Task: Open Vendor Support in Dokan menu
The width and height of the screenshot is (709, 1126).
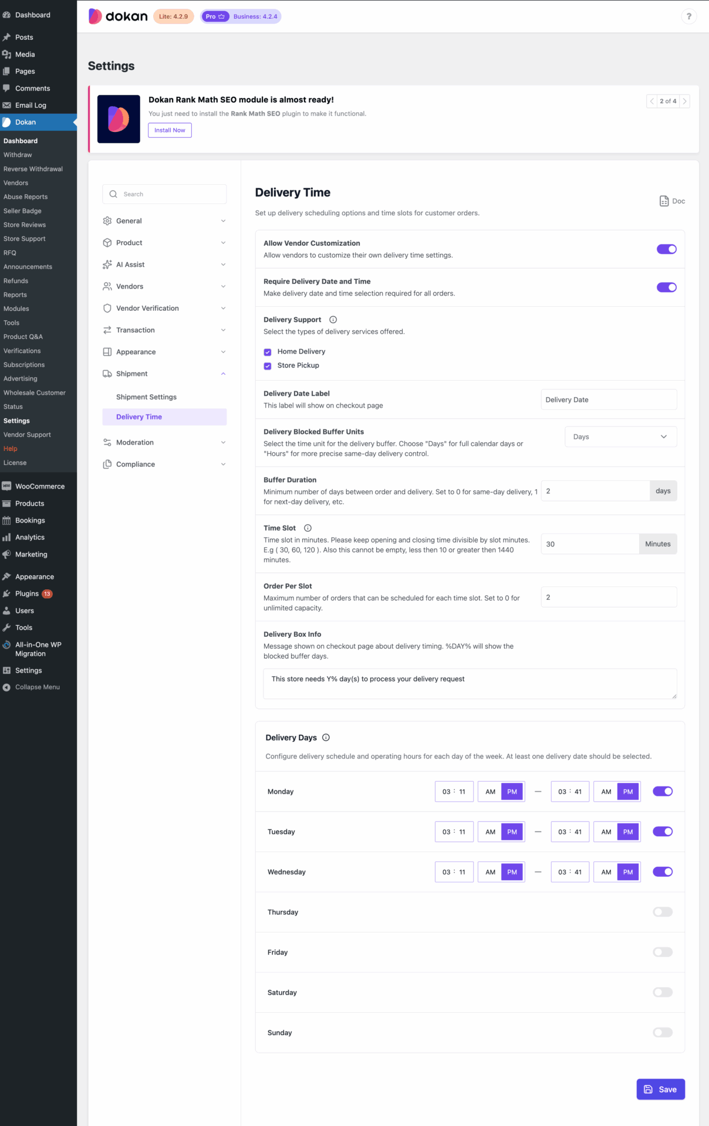Action: tap(27, 435)
